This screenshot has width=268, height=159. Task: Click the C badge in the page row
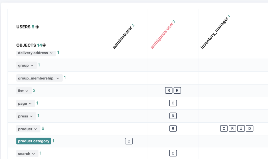(173, 103)
